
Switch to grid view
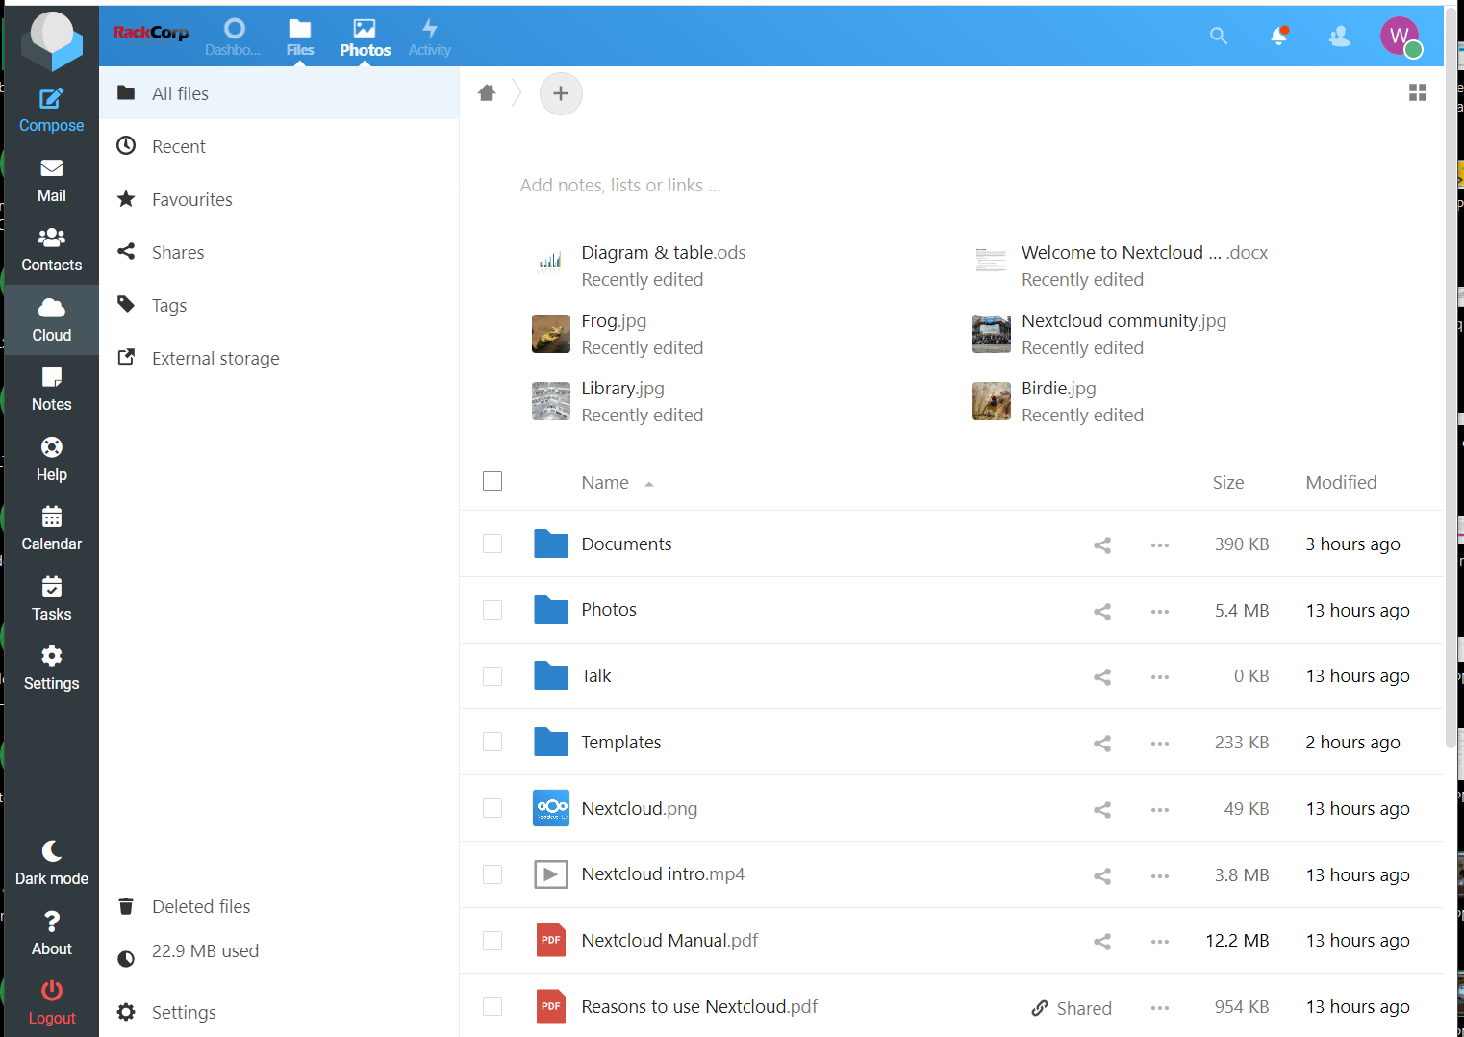tap(1418, 92)
